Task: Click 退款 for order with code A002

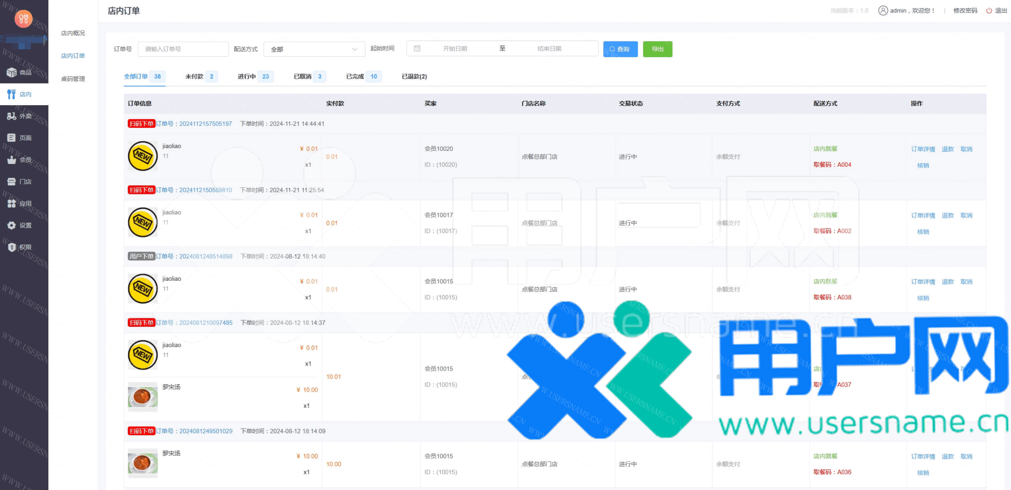Action: (947, 215)
